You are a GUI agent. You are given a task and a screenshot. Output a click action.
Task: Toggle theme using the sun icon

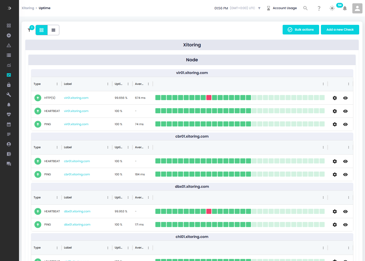coord(332,8)
